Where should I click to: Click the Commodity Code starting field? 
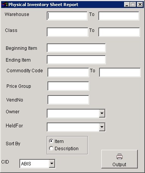click(x=68, y=72)
